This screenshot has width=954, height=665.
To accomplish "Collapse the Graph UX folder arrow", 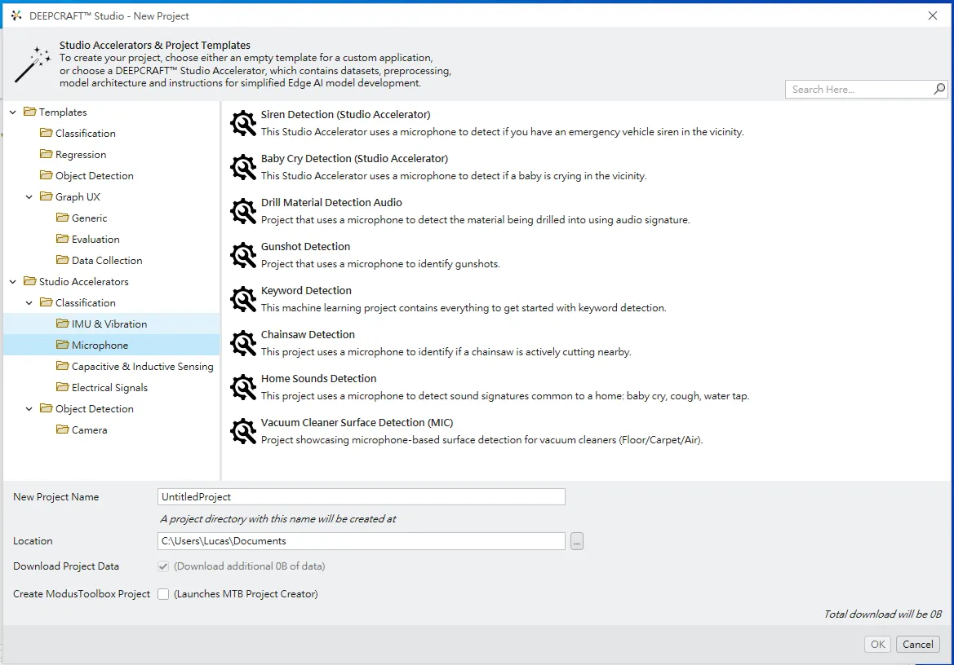I will [x=29, y=197].
